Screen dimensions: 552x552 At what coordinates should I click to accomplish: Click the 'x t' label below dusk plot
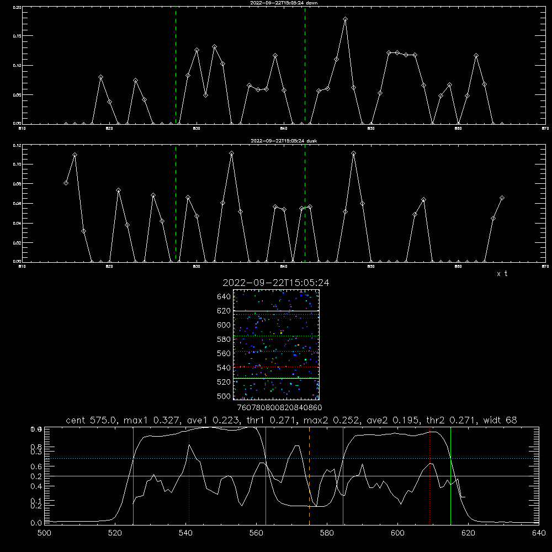[x=502, y=274]
